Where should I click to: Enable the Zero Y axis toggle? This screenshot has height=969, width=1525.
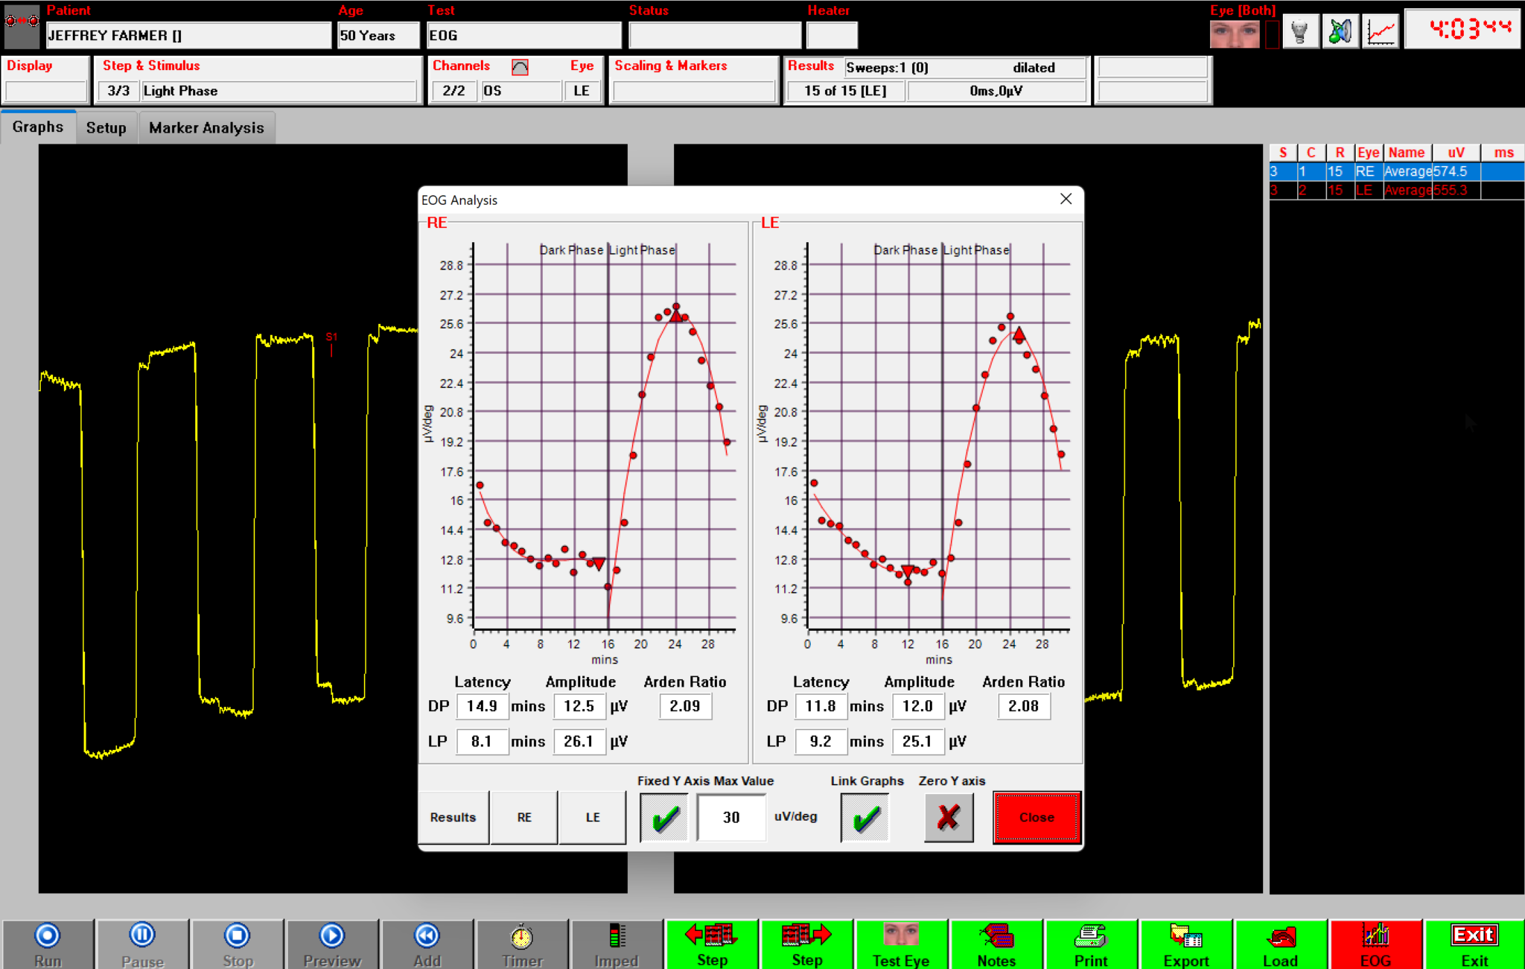coord(948,817)
